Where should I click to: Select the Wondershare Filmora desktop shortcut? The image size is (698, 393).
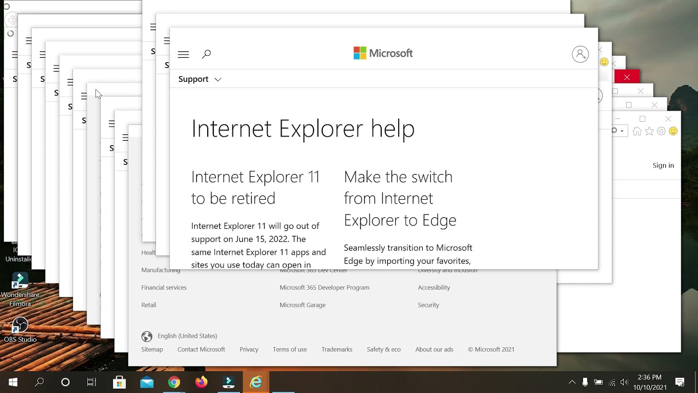coord(20,290)
